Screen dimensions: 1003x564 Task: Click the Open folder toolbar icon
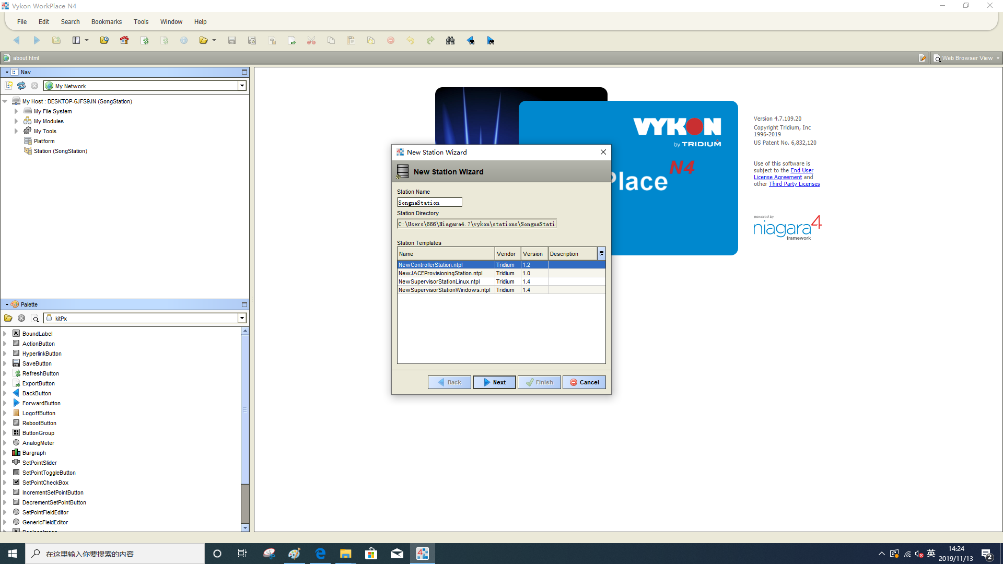[x=203, y=40]
